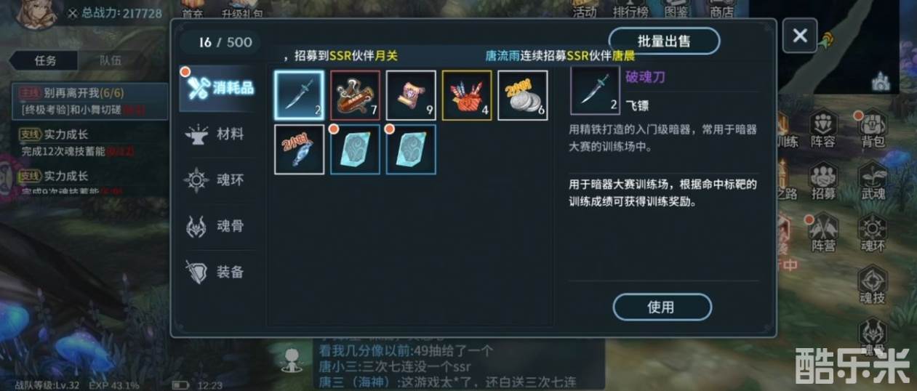Switch to the 魂环 category in the inventory list

[x=217, y=180]
